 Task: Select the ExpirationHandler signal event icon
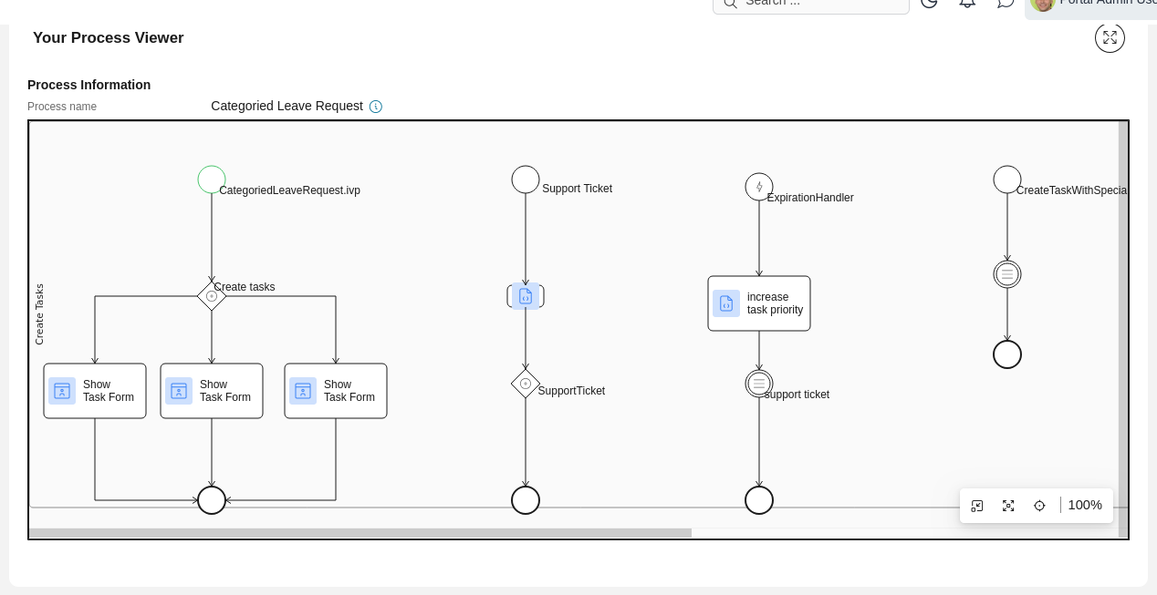point(759,187)
